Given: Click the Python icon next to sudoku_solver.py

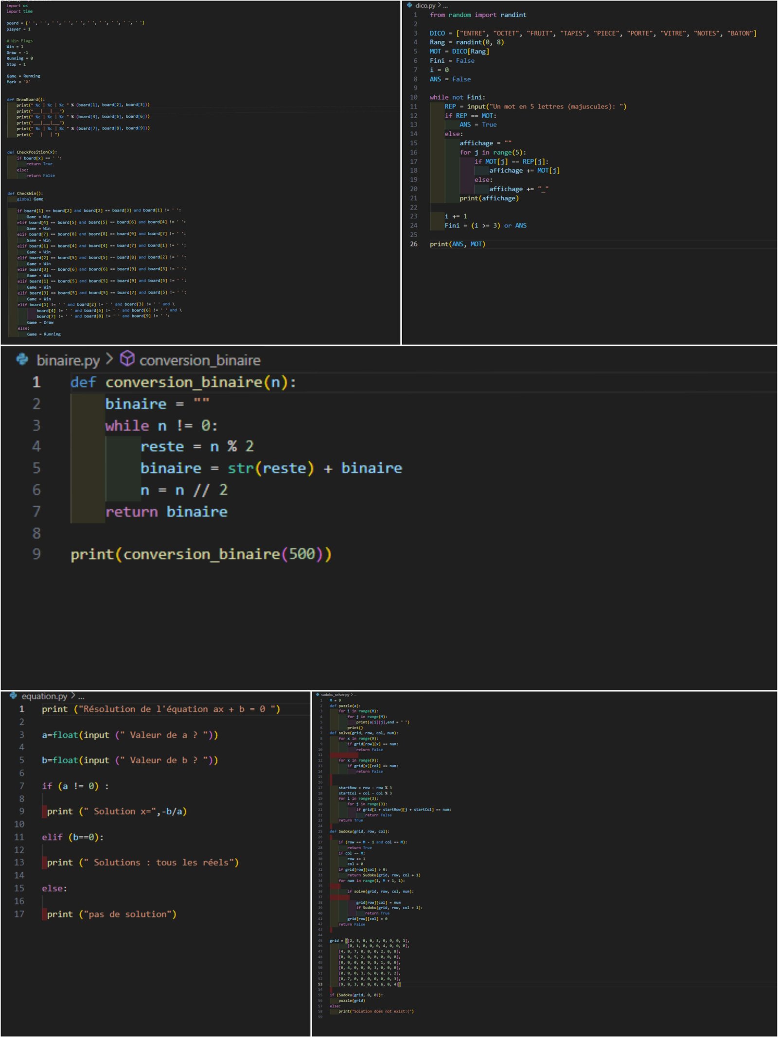Looking at the screenshot, I should 318,694.
